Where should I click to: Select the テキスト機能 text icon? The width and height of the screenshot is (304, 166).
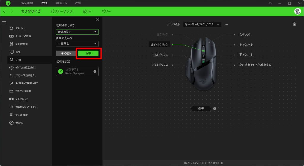[12, 115]
